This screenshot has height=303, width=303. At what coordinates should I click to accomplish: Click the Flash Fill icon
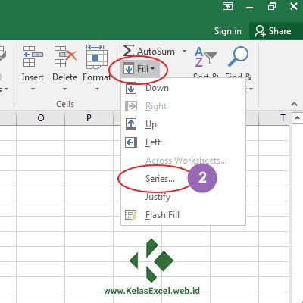point(131,215)
